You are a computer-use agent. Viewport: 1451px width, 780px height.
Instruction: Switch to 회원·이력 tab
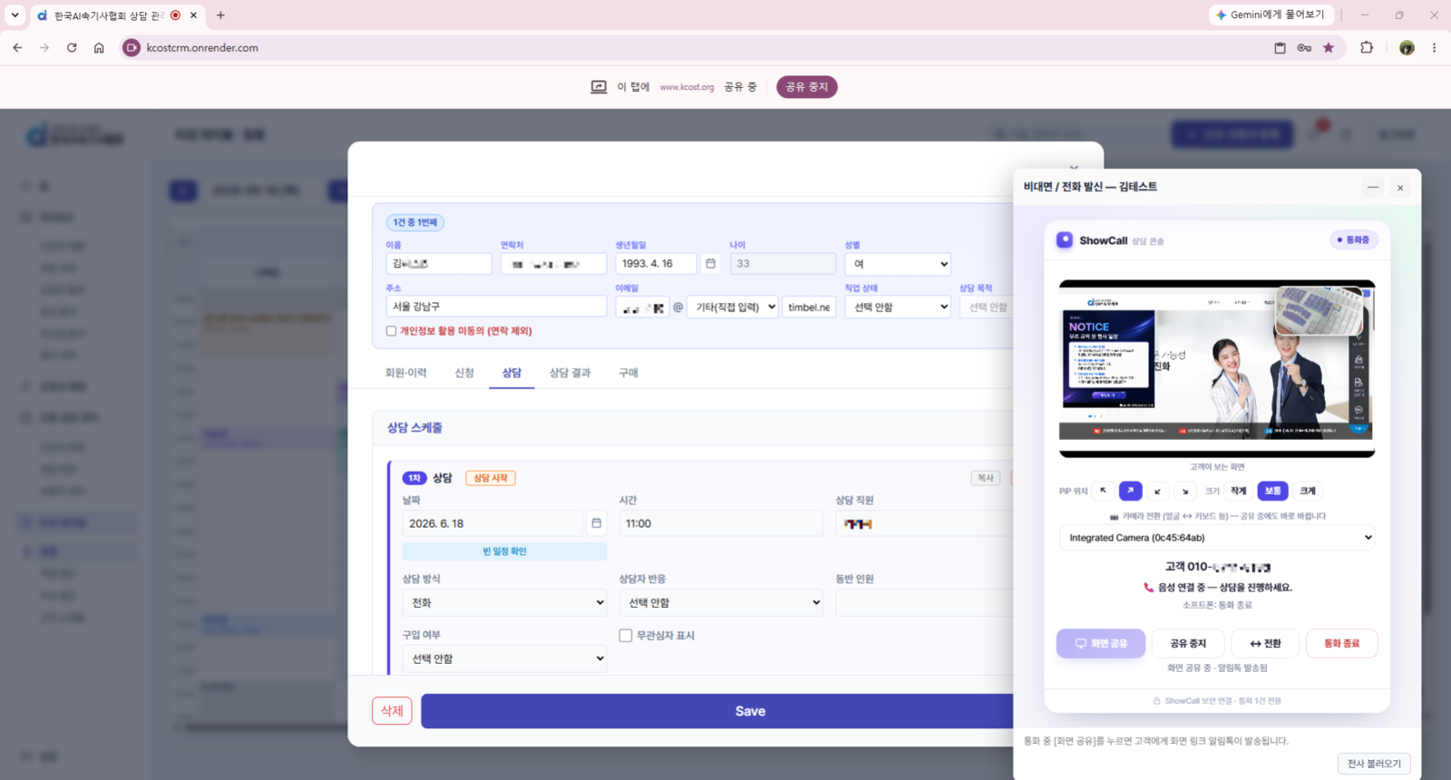[x=405, y=373]
